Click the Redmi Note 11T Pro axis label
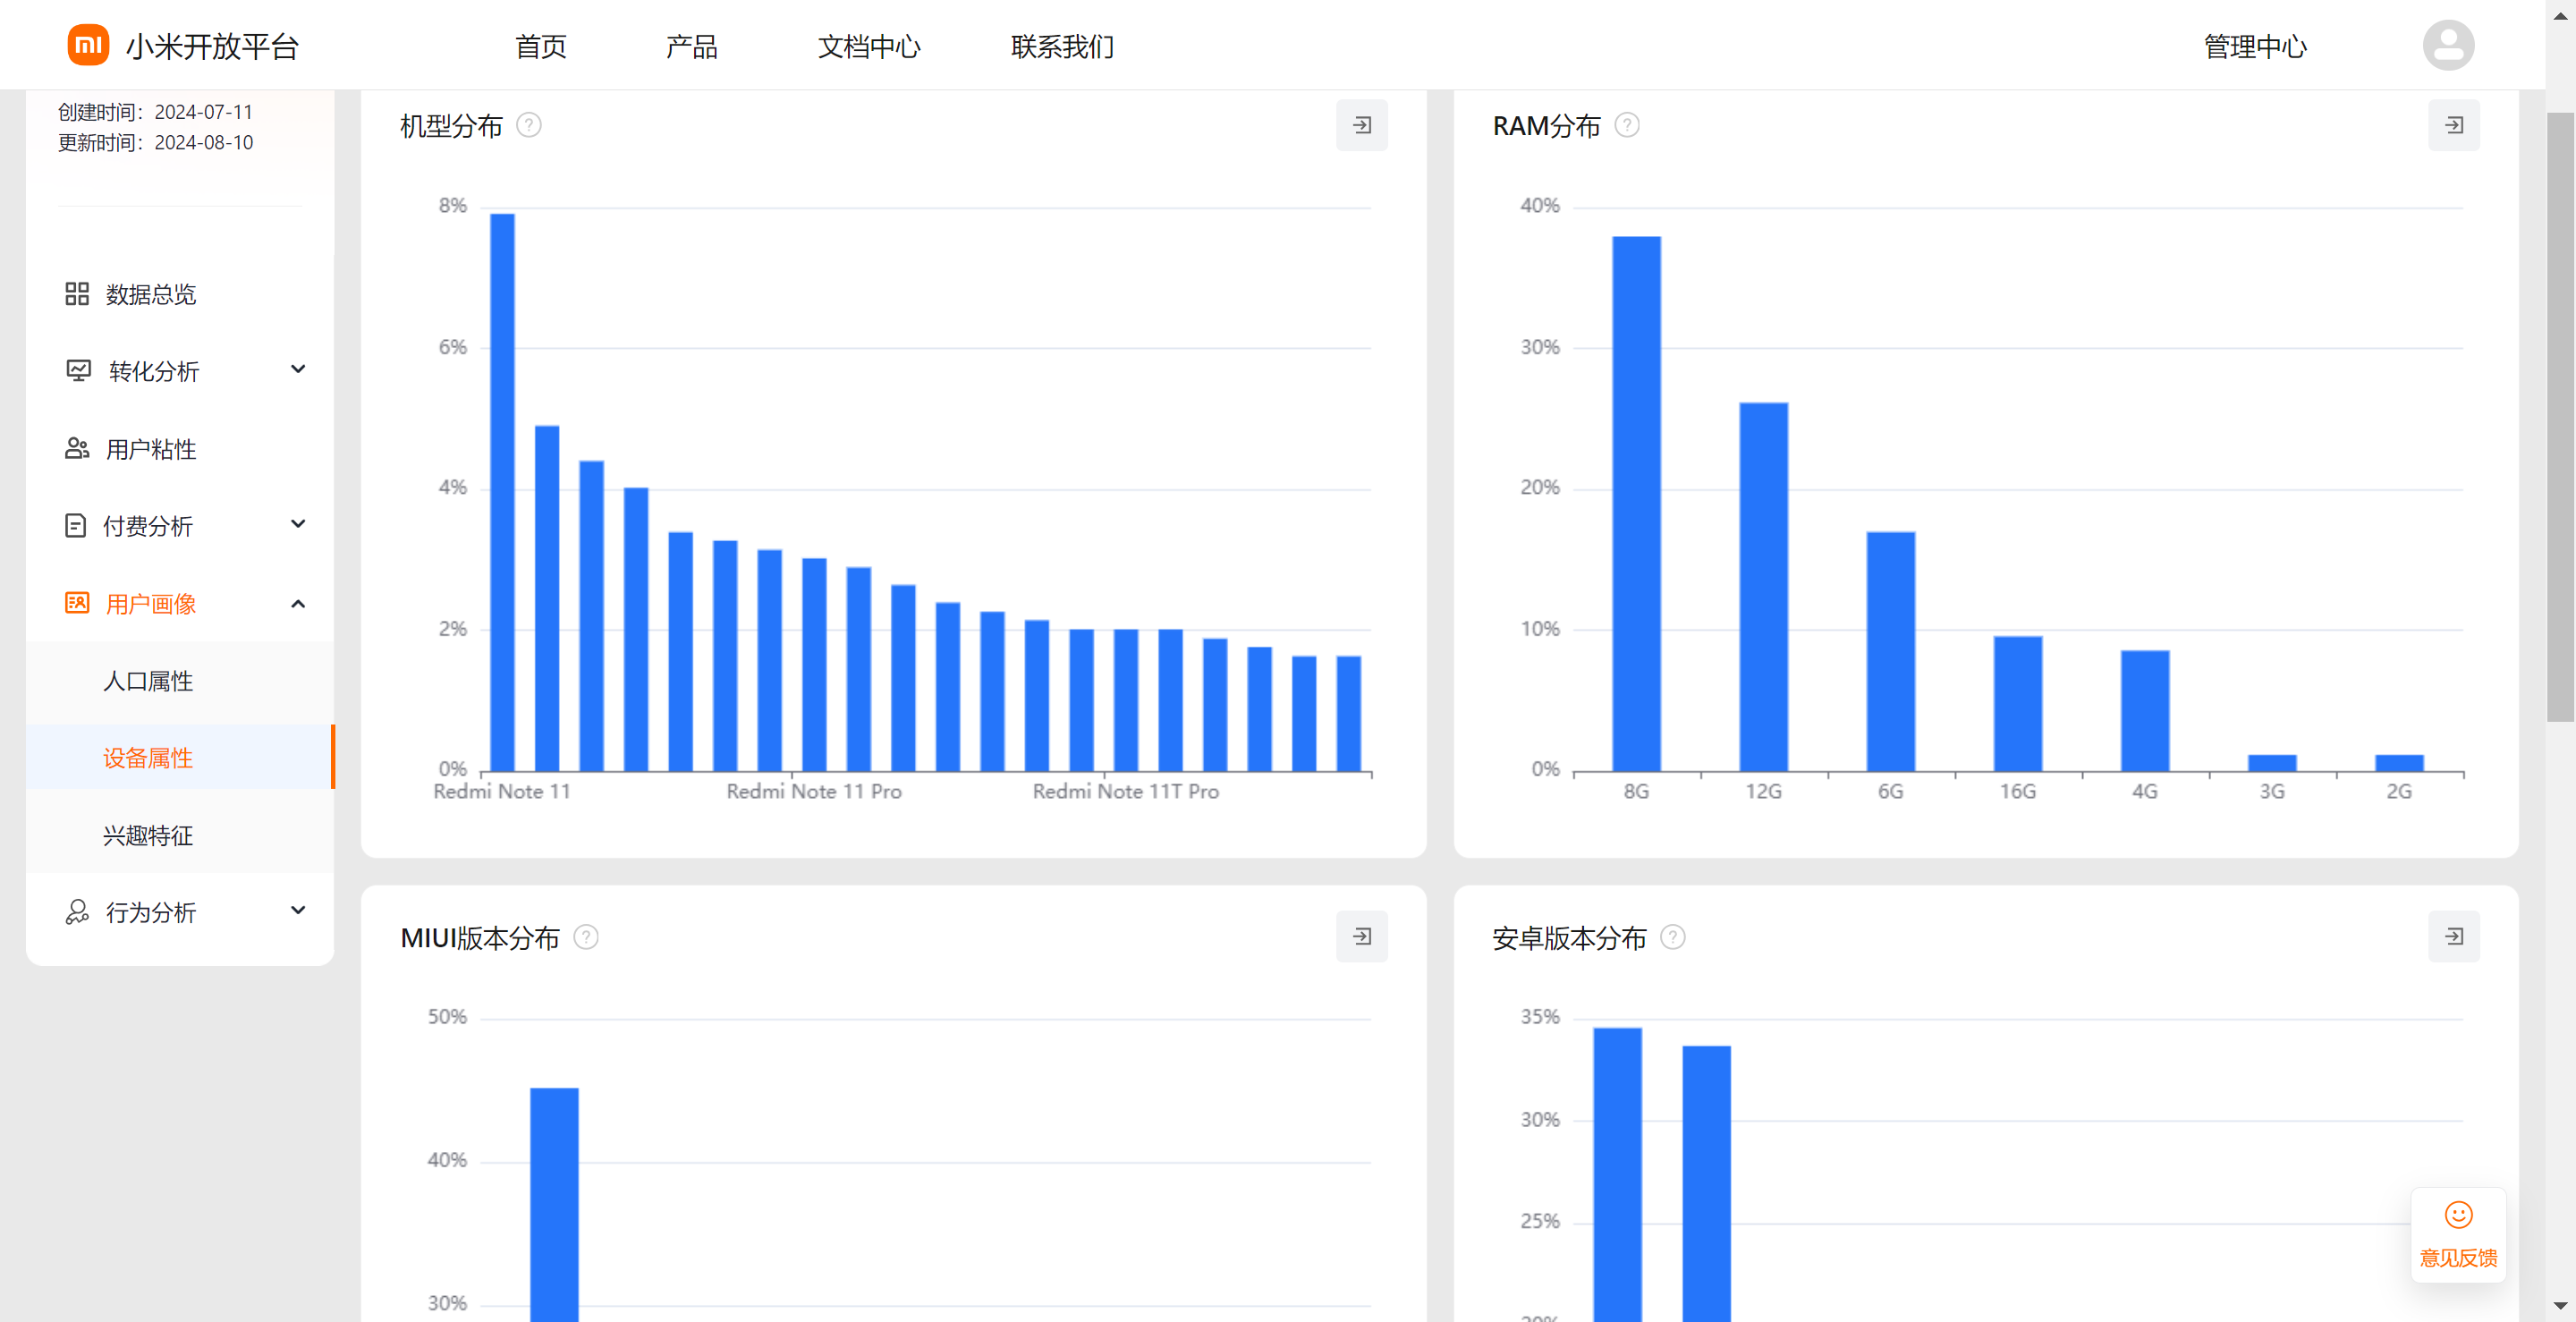The image size is (2576, 1322). pos(1126,791)
